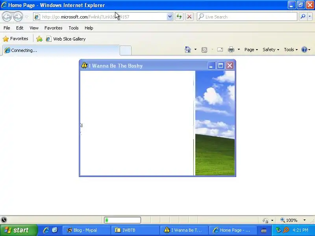Click the blue Help question icon

[x=304, y=50]
